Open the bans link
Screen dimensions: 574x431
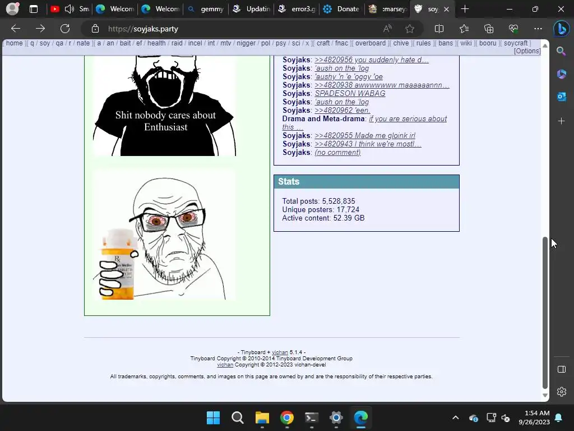446,43
